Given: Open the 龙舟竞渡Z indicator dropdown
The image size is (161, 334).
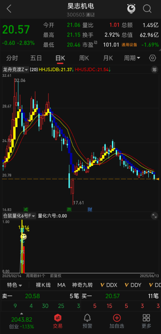Looking at the screenshot, I should click(x=15, y=69).
